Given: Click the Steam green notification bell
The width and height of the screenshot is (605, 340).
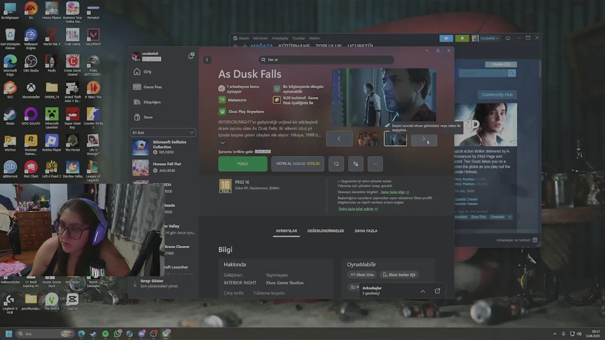Looking at the screenshot, I should [x=462, y=38].
